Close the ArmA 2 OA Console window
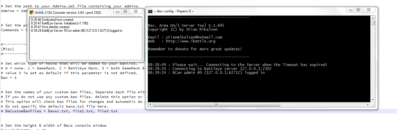This screenshot has height=130, width=397. tap(136, 12)
